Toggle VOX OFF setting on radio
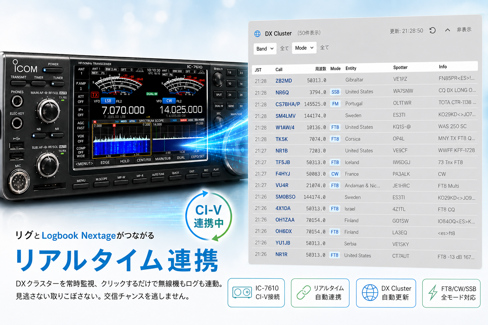The height and width of the screenshot is (325, 488). (81, 139)
